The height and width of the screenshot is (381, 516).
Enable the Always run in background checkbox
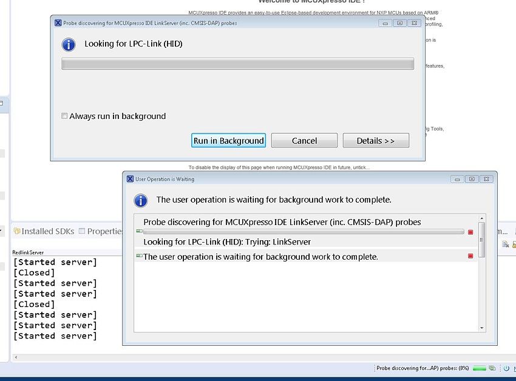click(64, 116)
